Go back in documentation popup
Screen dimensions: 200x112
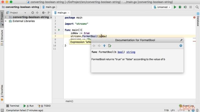pyautogui.click(x=94, y=46)
